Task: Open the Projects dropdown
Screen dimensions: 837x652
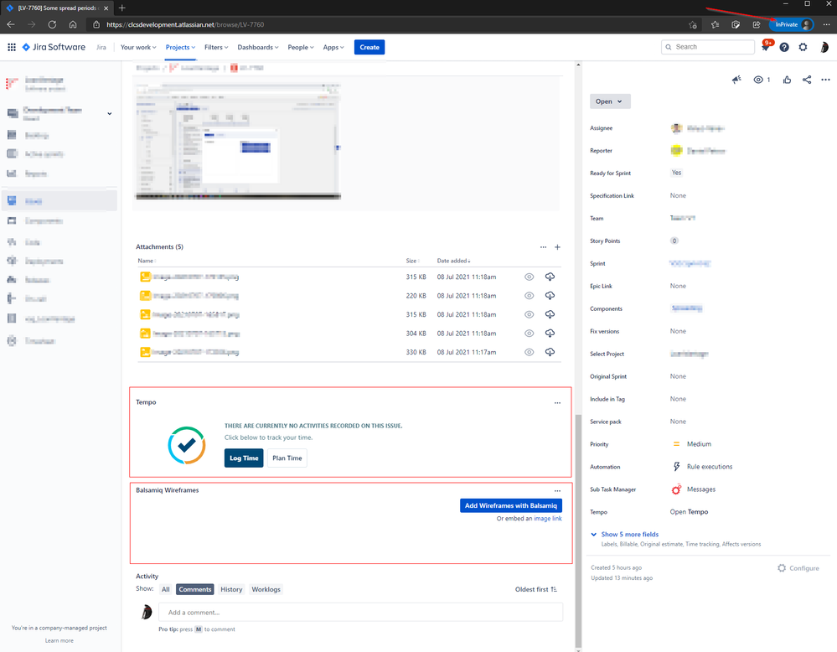Action: (180, 47)
